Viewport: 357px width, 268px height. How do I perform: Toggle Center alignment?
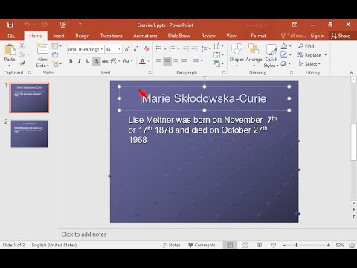[x=167, y=61]
